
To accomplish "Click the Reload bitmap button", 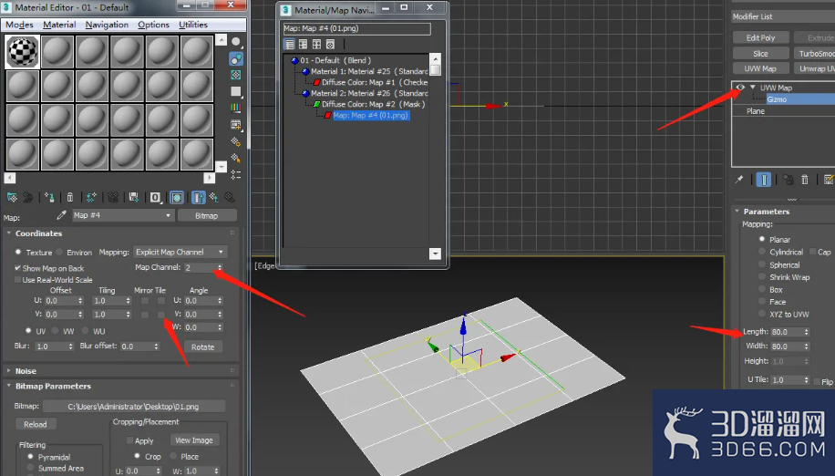I will coord(36,424).
